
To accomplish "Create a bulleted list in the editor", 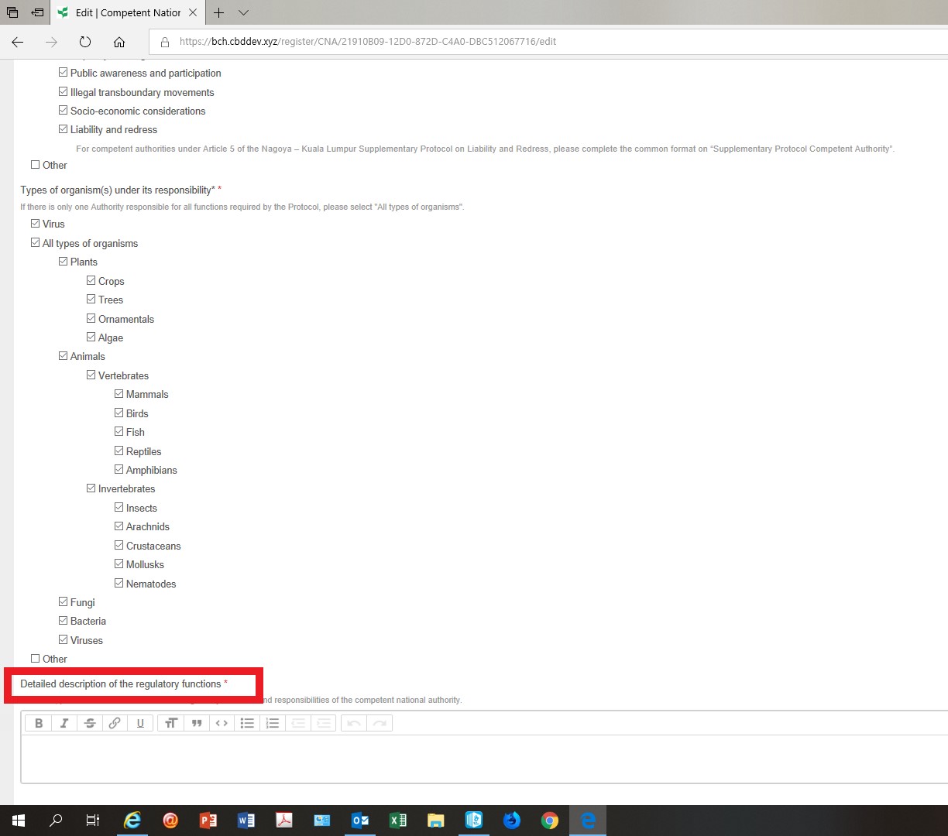I will tap(247, 723).
